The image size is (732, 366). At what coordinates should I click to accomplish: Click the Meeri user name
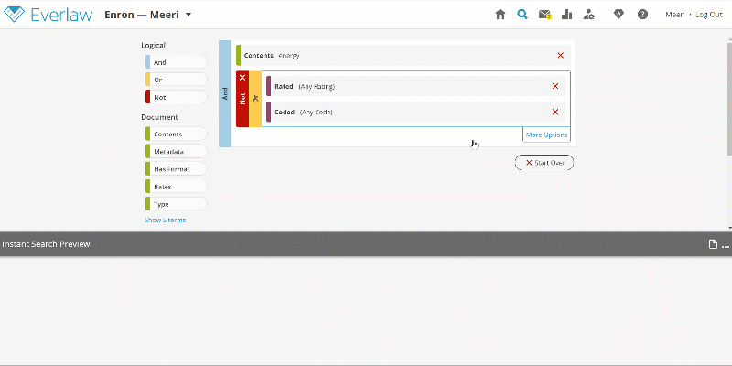674,15
